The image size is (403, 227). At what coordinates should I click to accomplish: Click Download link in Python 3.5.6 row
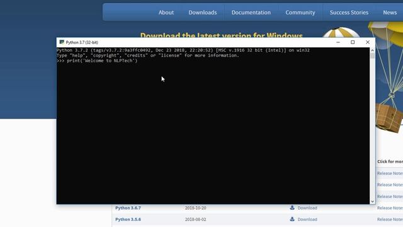coord(307,219)
